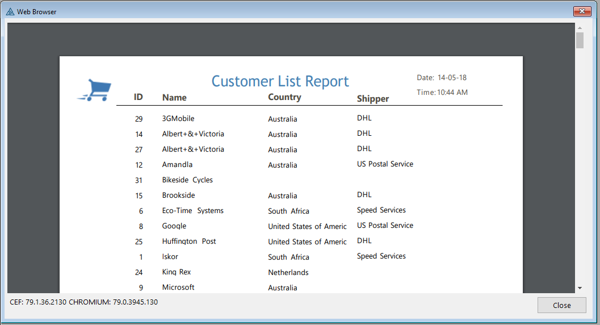Select the Eco-Time Systems customer name

point(192,211)
